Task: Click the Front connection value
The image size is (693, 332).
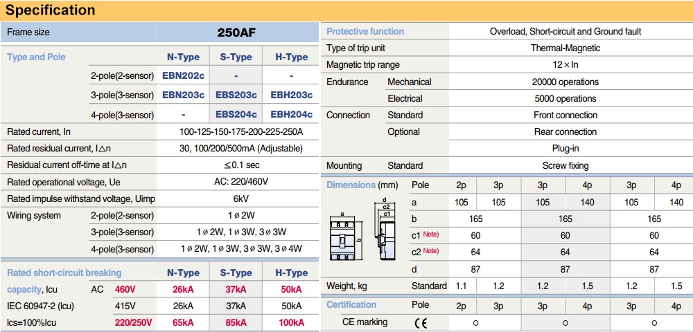Action: 565,116
